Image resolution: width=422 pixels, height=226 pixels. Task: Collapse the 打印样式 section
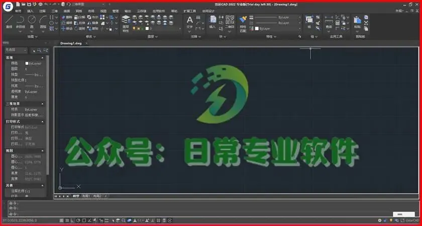pos(42,122)
